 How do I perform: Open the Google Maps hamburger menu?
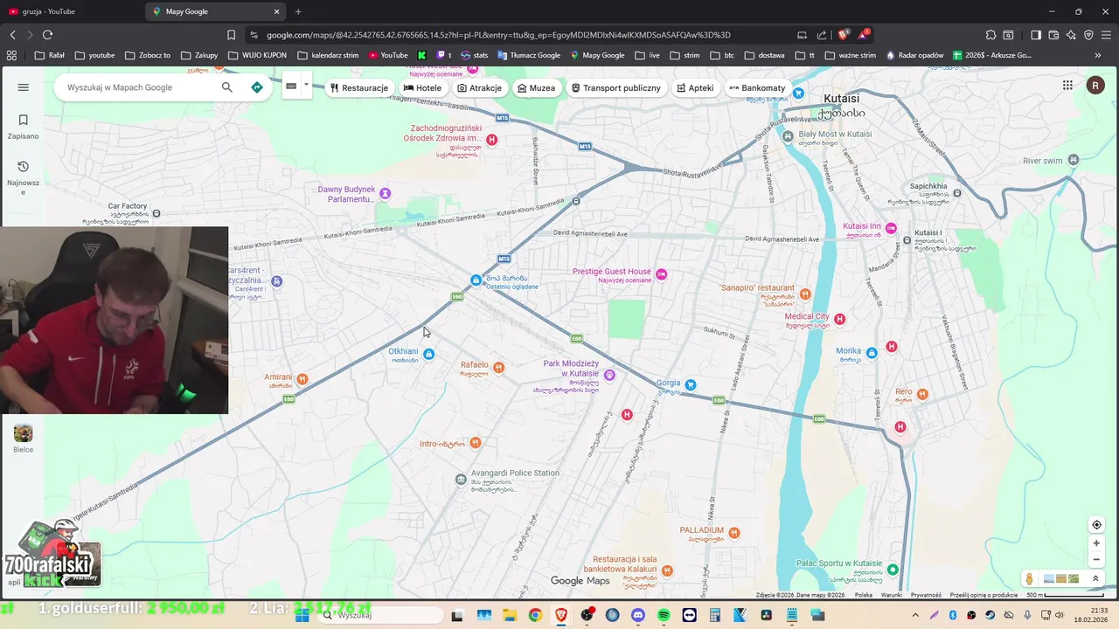(x=24, y=87)
